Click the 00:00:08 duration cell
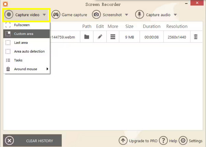This screenshot has height=147, width=206. (x=151, y=37)
